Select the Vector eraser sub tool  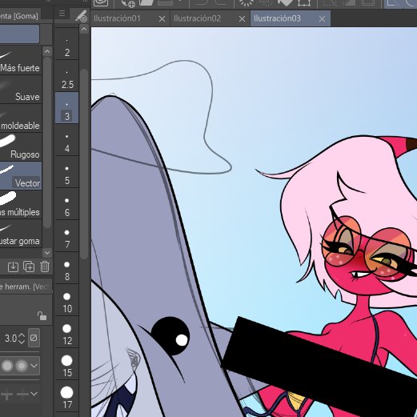(x=21, y=176)
